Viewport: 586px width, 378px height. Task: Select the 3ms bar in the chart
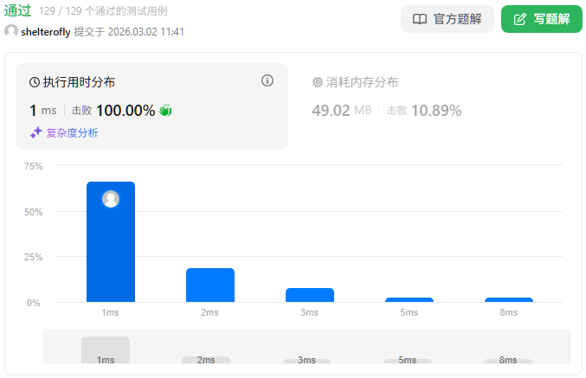[310, 295]
